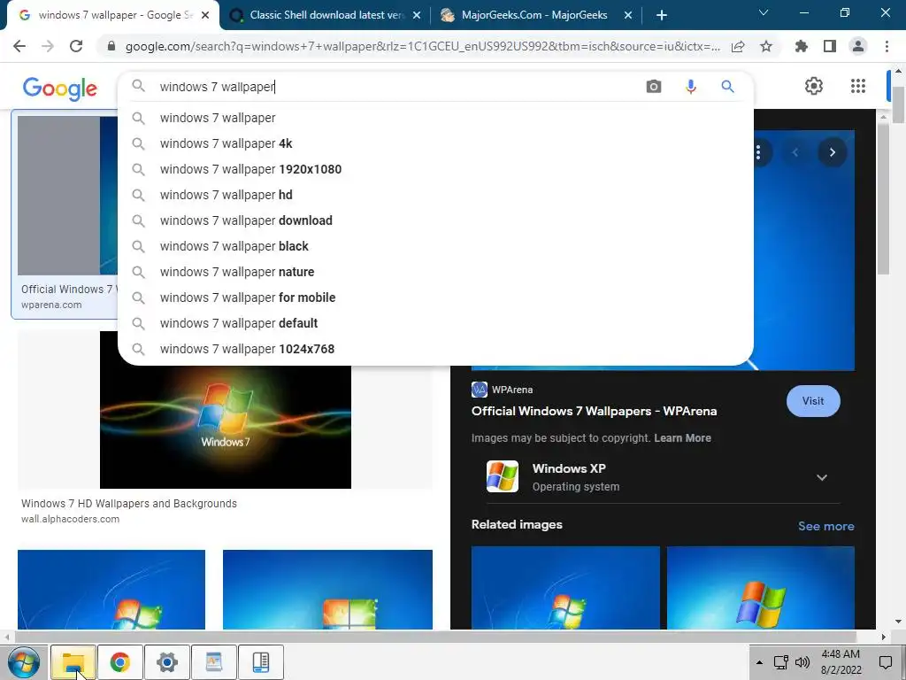Click the Google logo
The width and height of the screenshot is (906, 680).
click(x=60, y=89)
